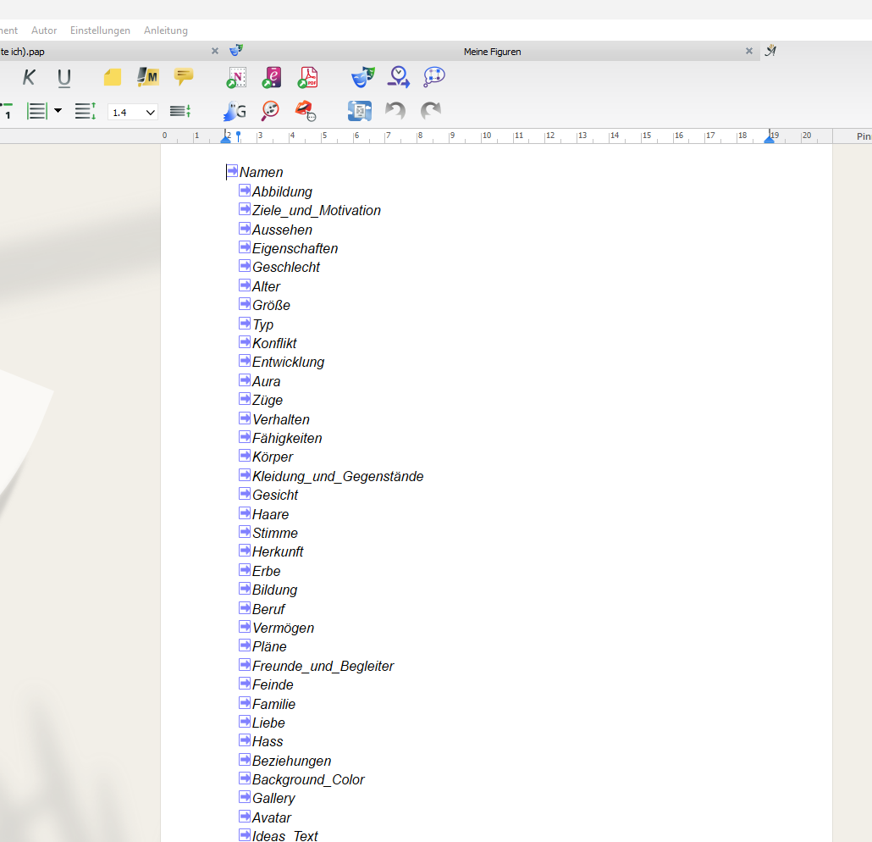
Task: Click the Ziele_und_Motivation link
Action: [x=316, y=210]
